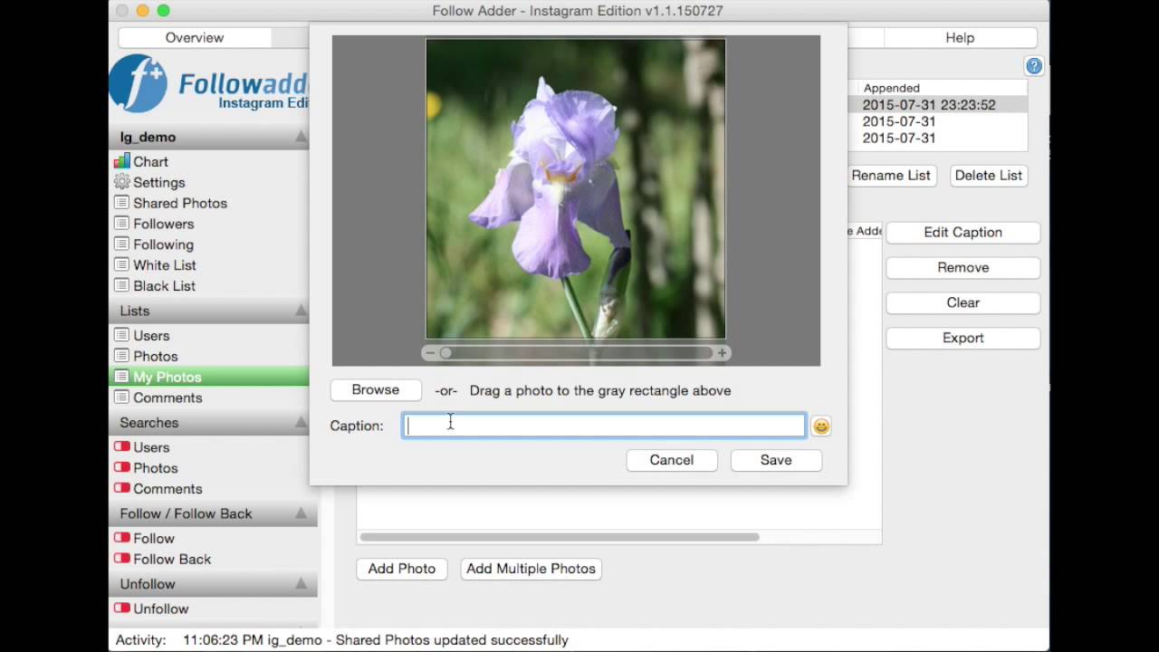Collapse the Lists section
1159x652 pixels.
[301, 311]
